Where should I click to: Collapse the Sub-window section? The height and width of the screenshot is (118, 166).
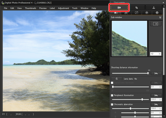(x=160, y=18)
